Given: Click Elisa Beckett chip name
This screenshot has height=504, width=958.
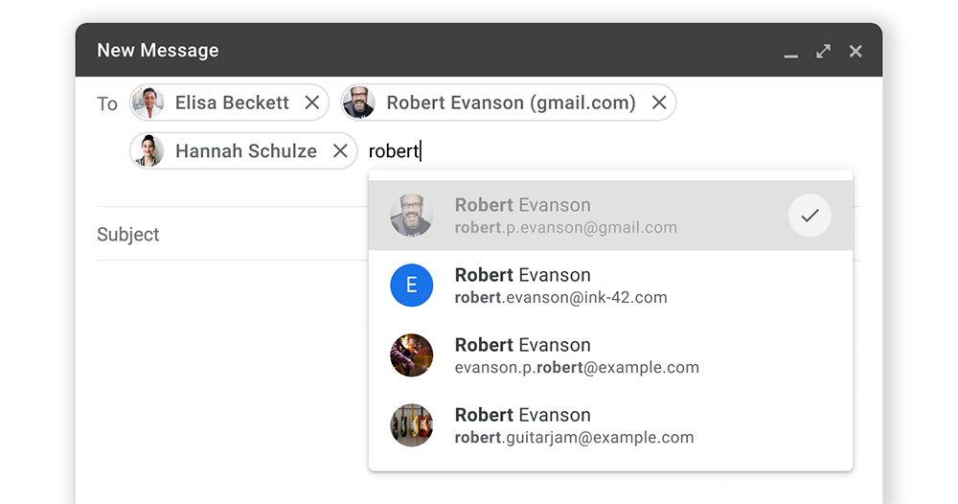Looking at the screenshot, I should (x=232, y=103).
